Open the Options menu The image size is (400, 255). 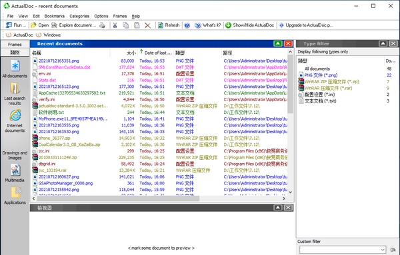[101, 16]
